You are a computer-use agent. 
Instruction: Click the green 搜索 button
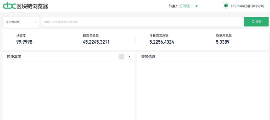(256, 22)
